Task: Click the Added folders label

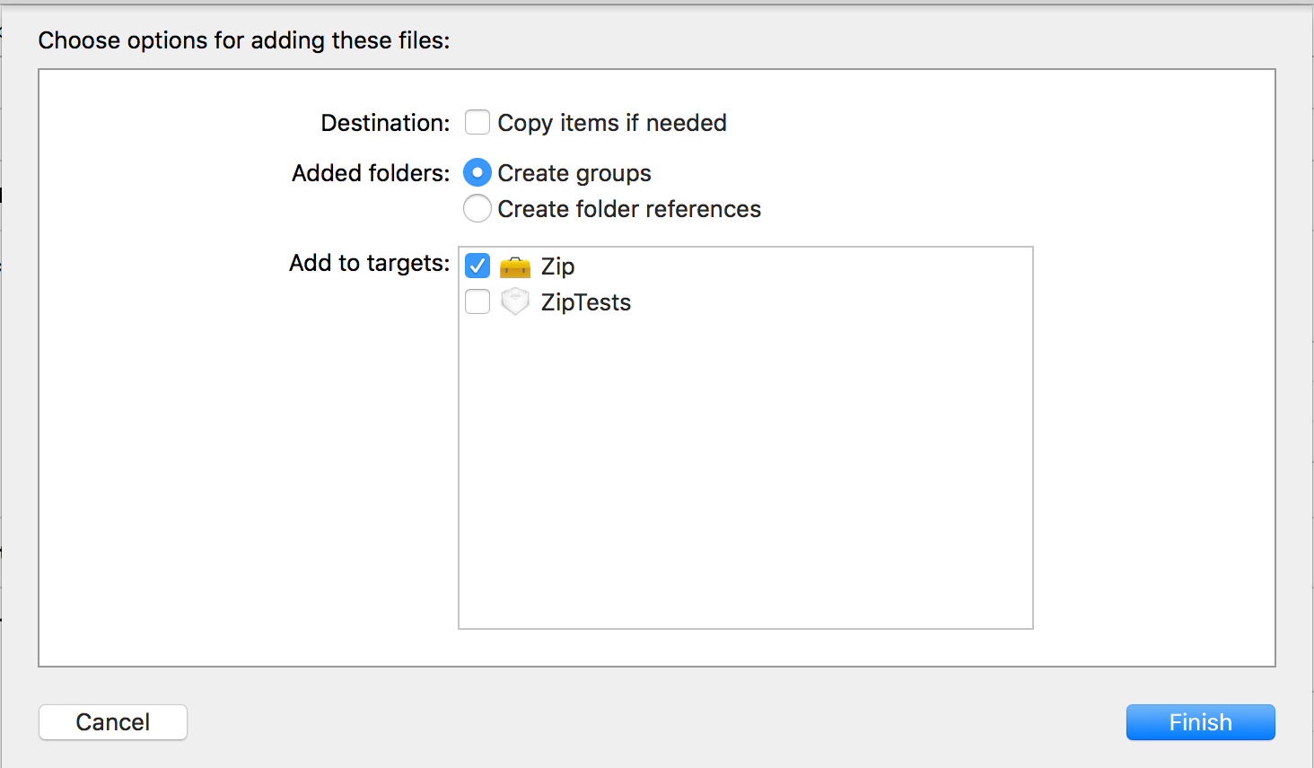Action: [370, 172]
